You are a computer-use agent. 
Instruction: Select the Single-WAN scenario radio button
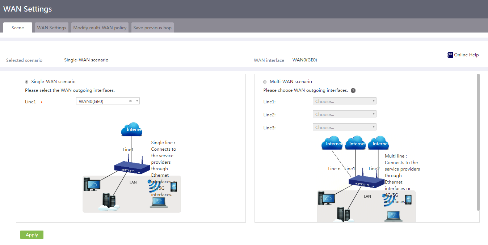pos(27,82)
